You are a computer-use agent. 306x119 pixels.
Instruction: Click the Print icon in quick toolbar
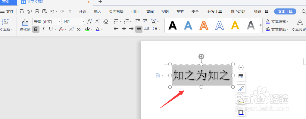[37, 11]
